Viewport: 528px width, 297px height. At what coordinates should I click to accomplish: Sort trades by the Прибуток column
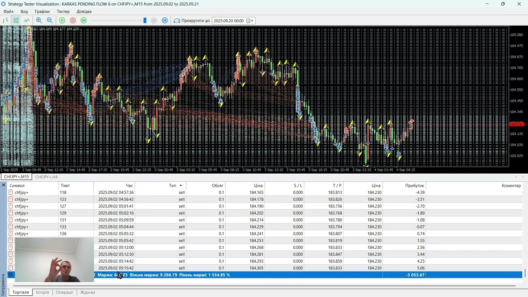tap(414, 186)
